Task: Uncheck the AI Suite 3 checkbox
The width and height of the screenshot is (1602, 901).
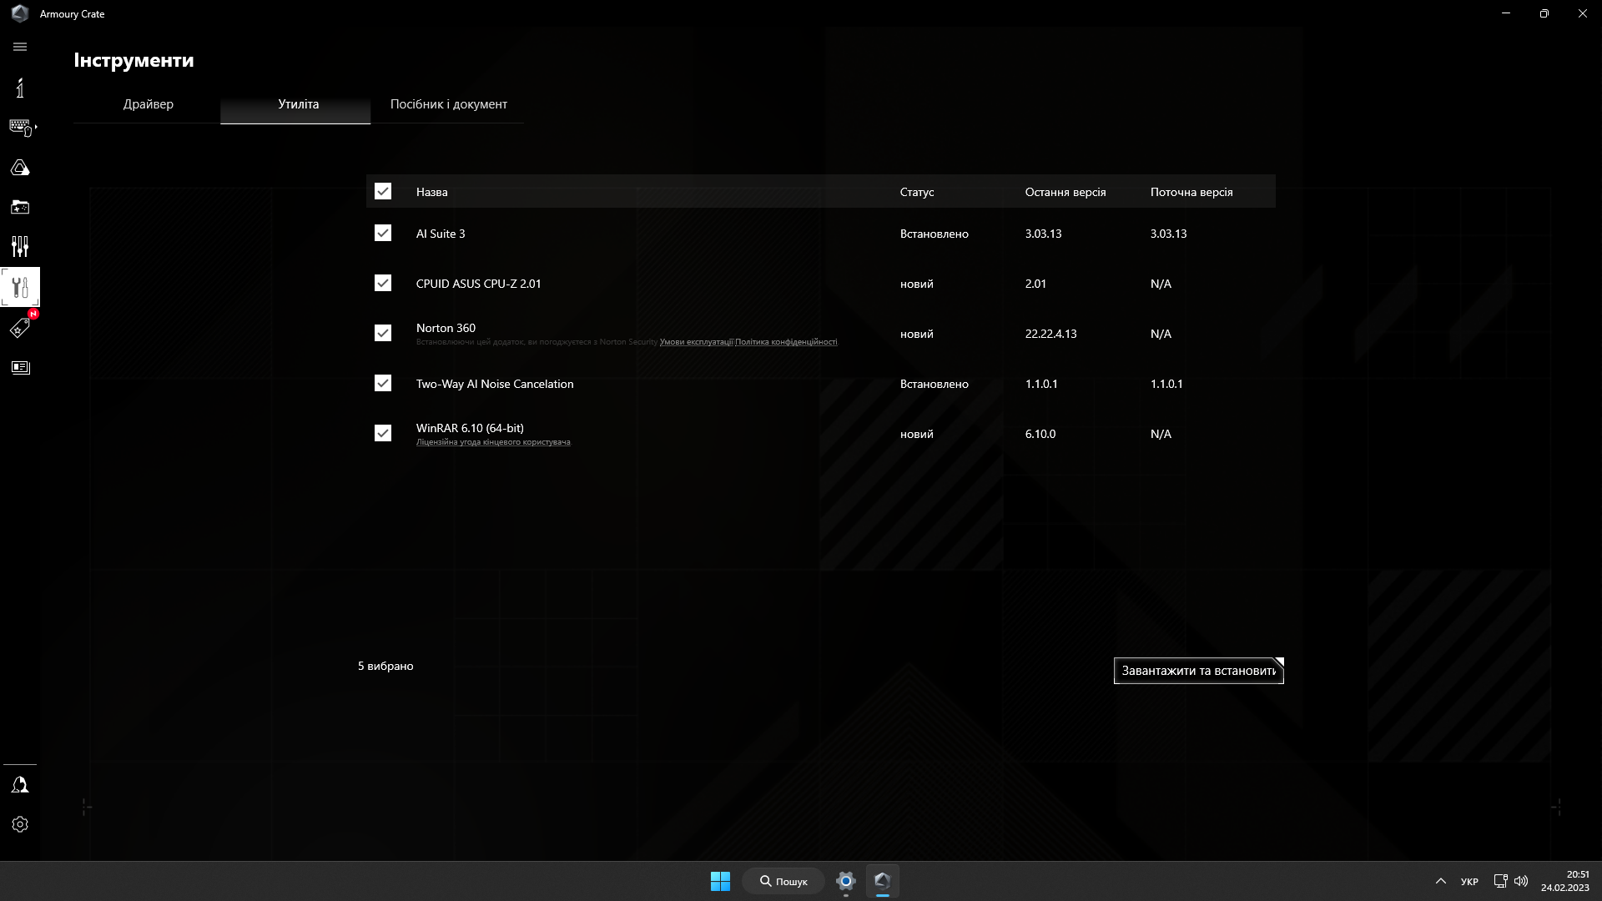Action: tap(383, 234)
